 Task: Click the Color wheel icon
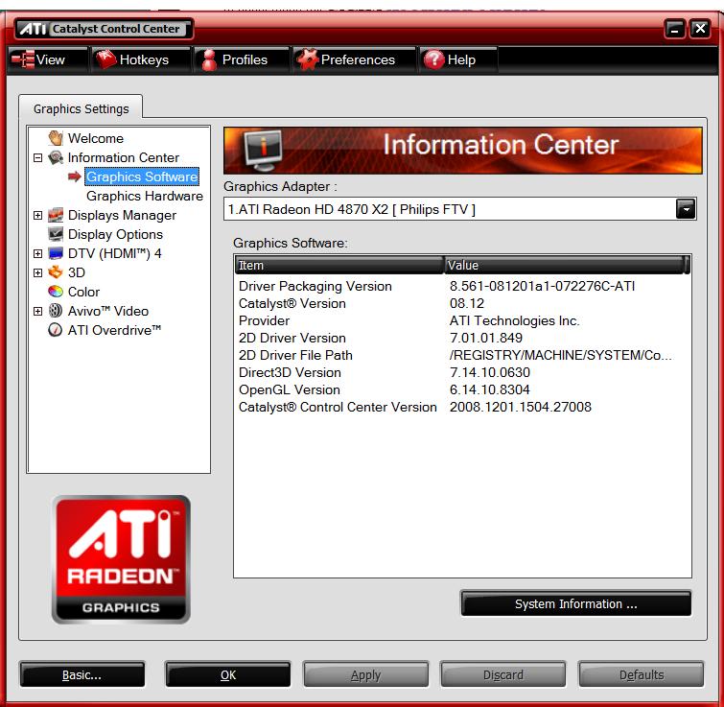click(x=56, y=292)
